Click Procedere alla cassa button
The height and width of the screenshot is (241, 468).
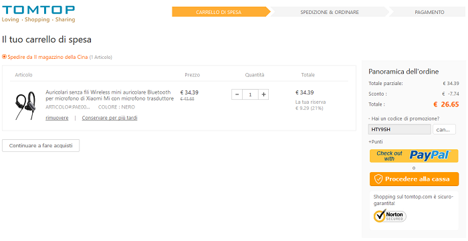click(x=414, y=179)
